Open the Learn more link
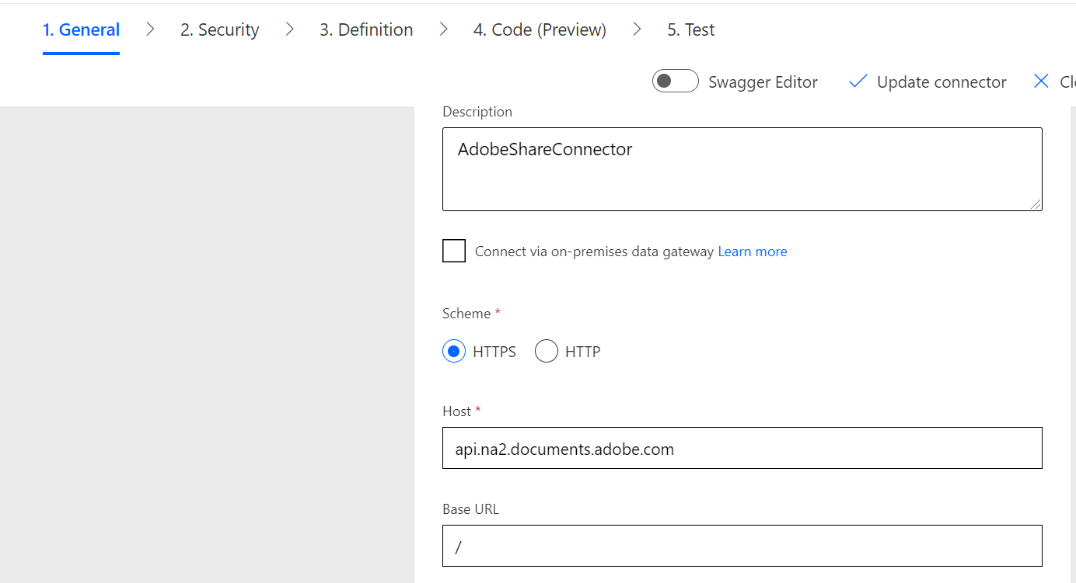 click(x=752, y=251)
